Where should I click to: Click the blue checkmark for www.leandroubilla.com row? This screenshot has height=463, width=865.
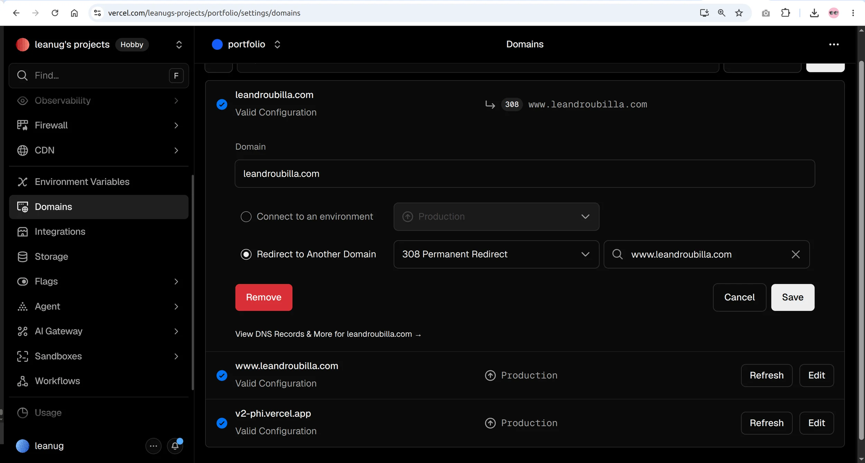coord(222,376)
